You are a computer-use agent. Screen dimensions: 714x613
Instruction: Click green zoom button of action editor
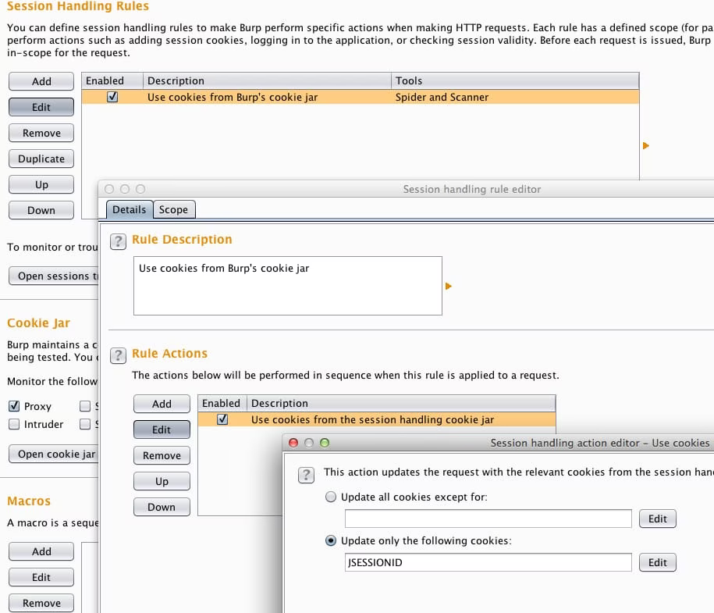tap(324, 443)
